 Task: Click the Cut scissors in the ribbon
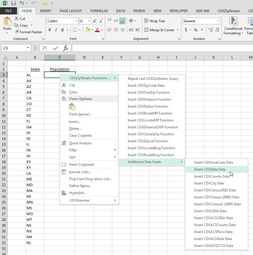[x=16, y=19]
